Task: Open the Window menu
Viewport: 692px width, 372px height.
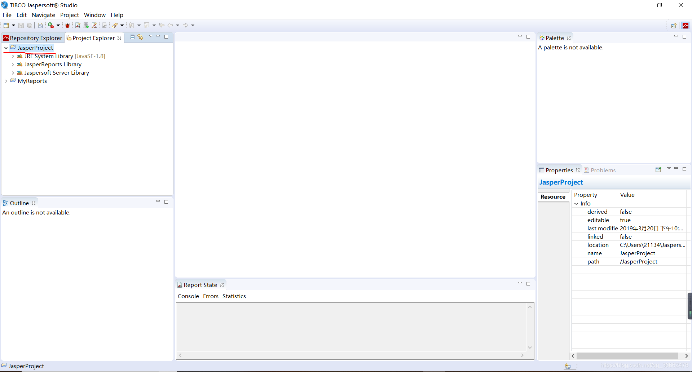Action: (x=95, y=15)
